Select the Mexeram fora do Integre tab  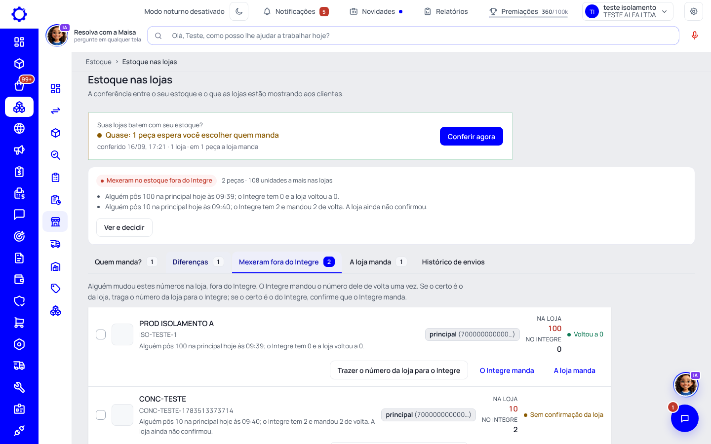pos(287,262)
